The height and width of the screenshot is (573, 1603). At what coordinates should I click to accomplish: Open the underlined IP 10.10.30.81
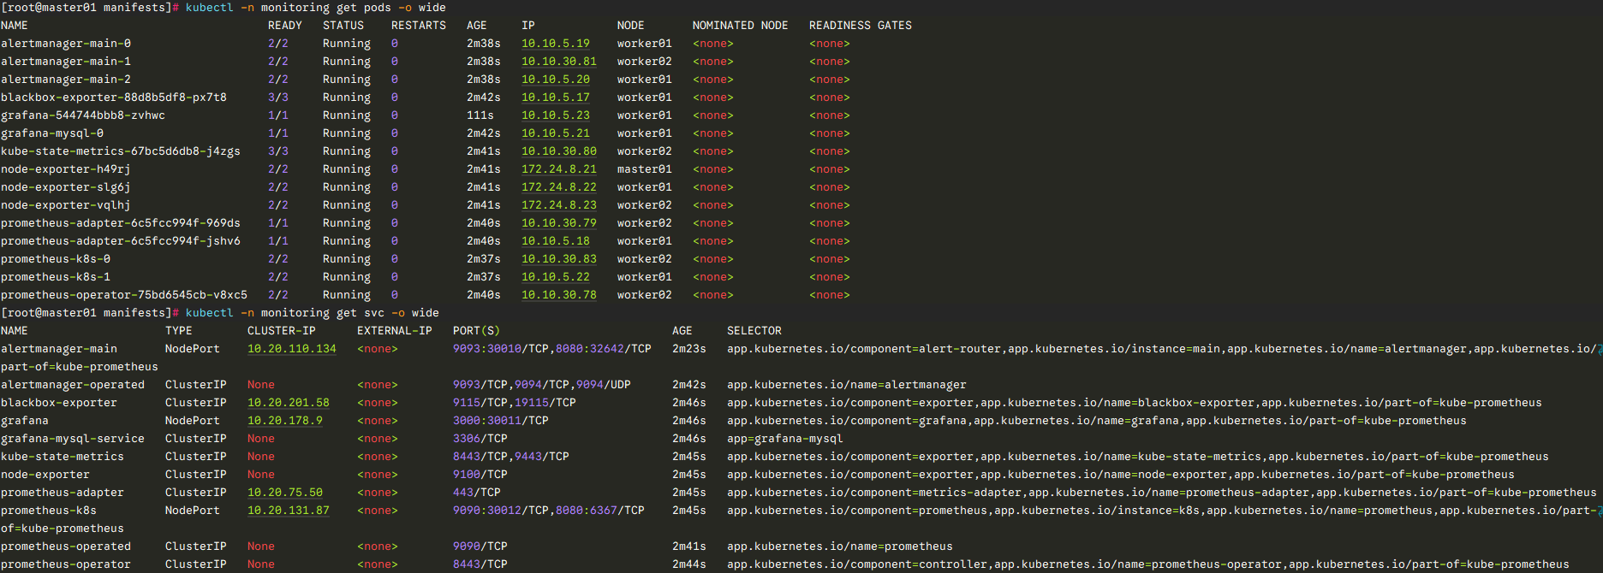tap(558, 62)
